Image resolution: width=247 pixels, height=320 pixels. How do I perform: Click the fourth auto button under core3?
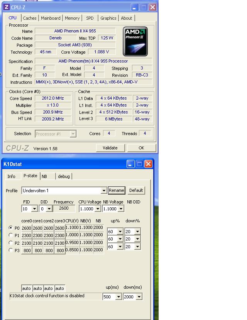[60, 288]
